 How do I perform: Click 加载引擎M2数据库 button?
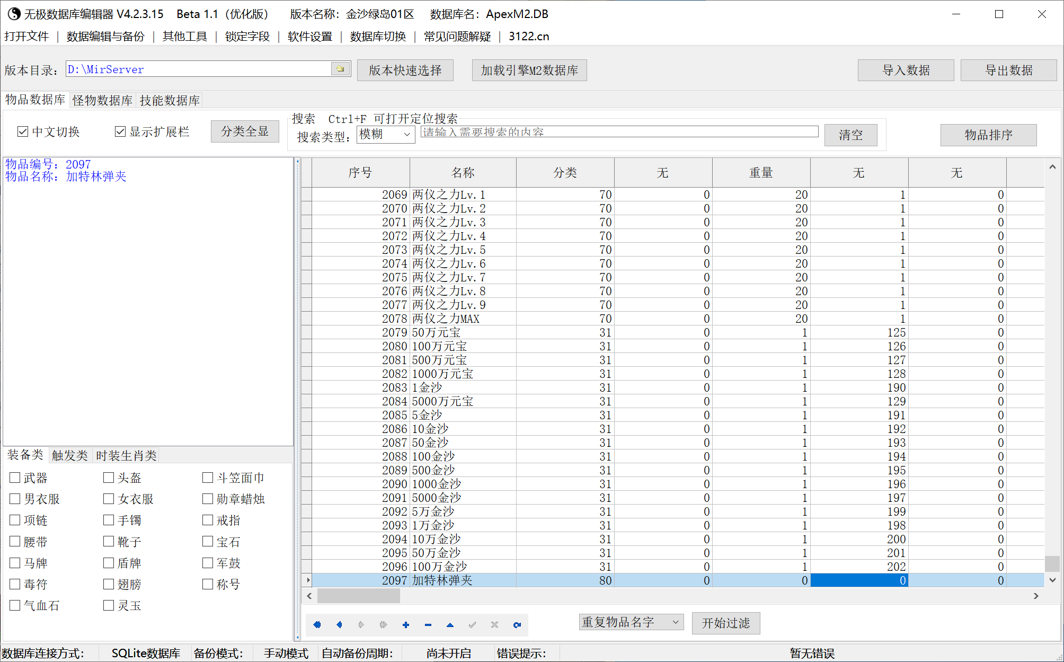[x=529, y=70]
